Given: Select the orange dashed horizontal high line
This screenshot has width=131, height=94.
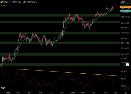Looking at the screenshot, I should [x=113, y=7].
